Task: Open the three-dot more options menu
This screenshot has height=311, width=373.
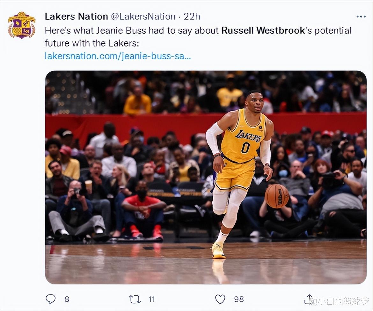Action: tap(361, 17)
